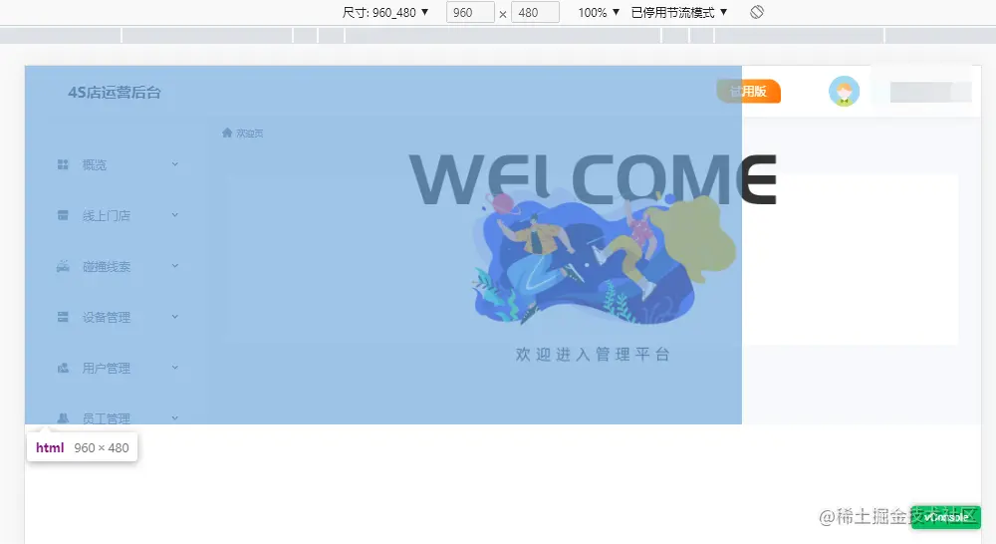Click the rotate device icon

(x=756, y=12)
